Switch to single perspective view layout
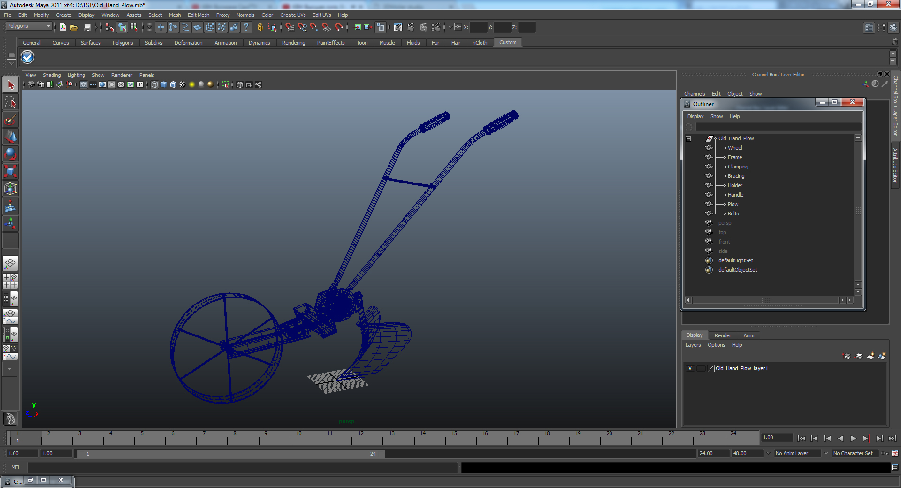 (10, 263)
